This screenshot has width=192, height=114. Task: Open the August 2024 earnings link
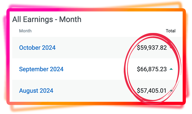36,91
